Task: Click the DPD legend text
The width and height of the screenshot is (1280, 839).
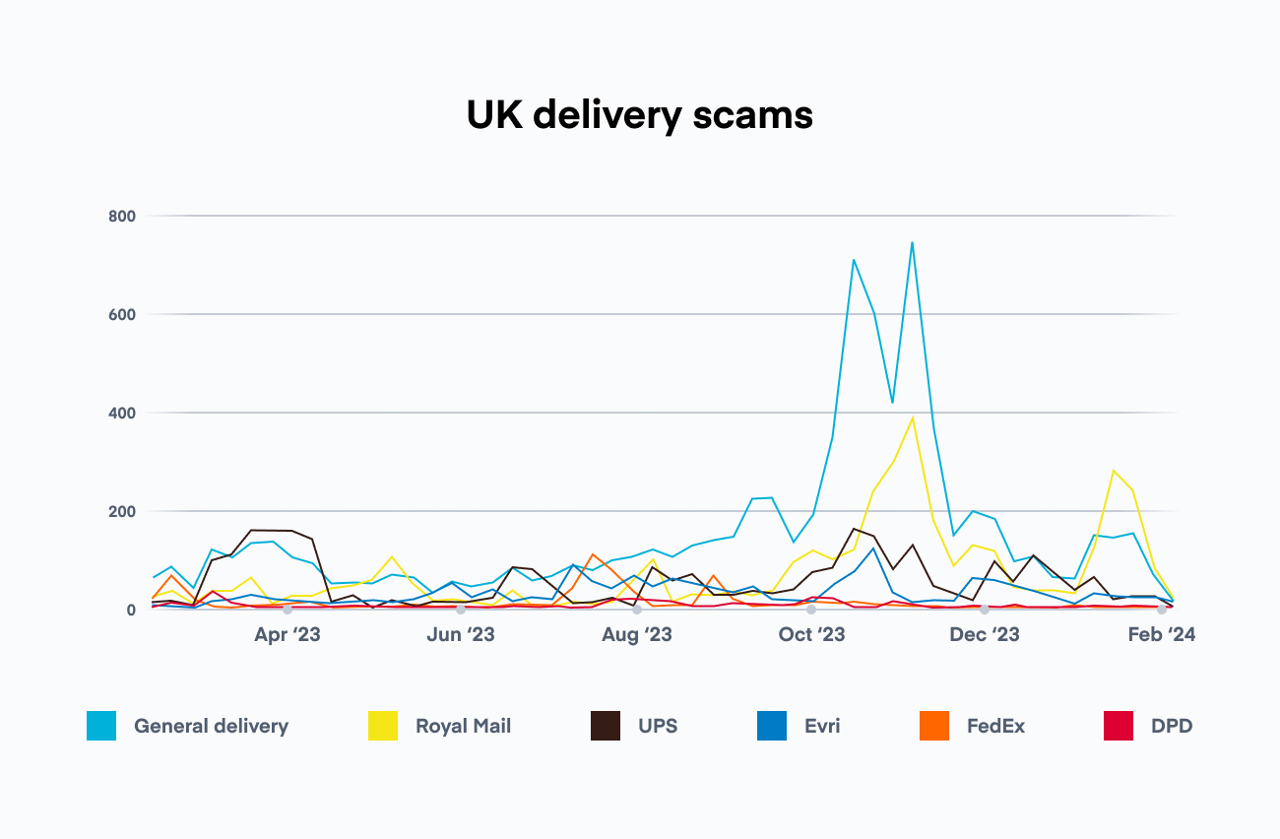Action: click(1172, 727)
